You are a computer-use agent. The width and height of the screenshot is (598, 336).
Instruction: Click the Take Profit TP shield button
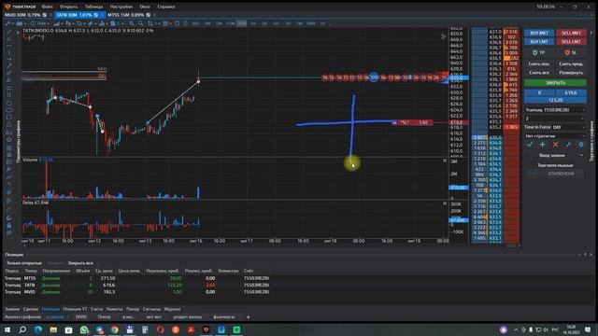click(538, 52)
